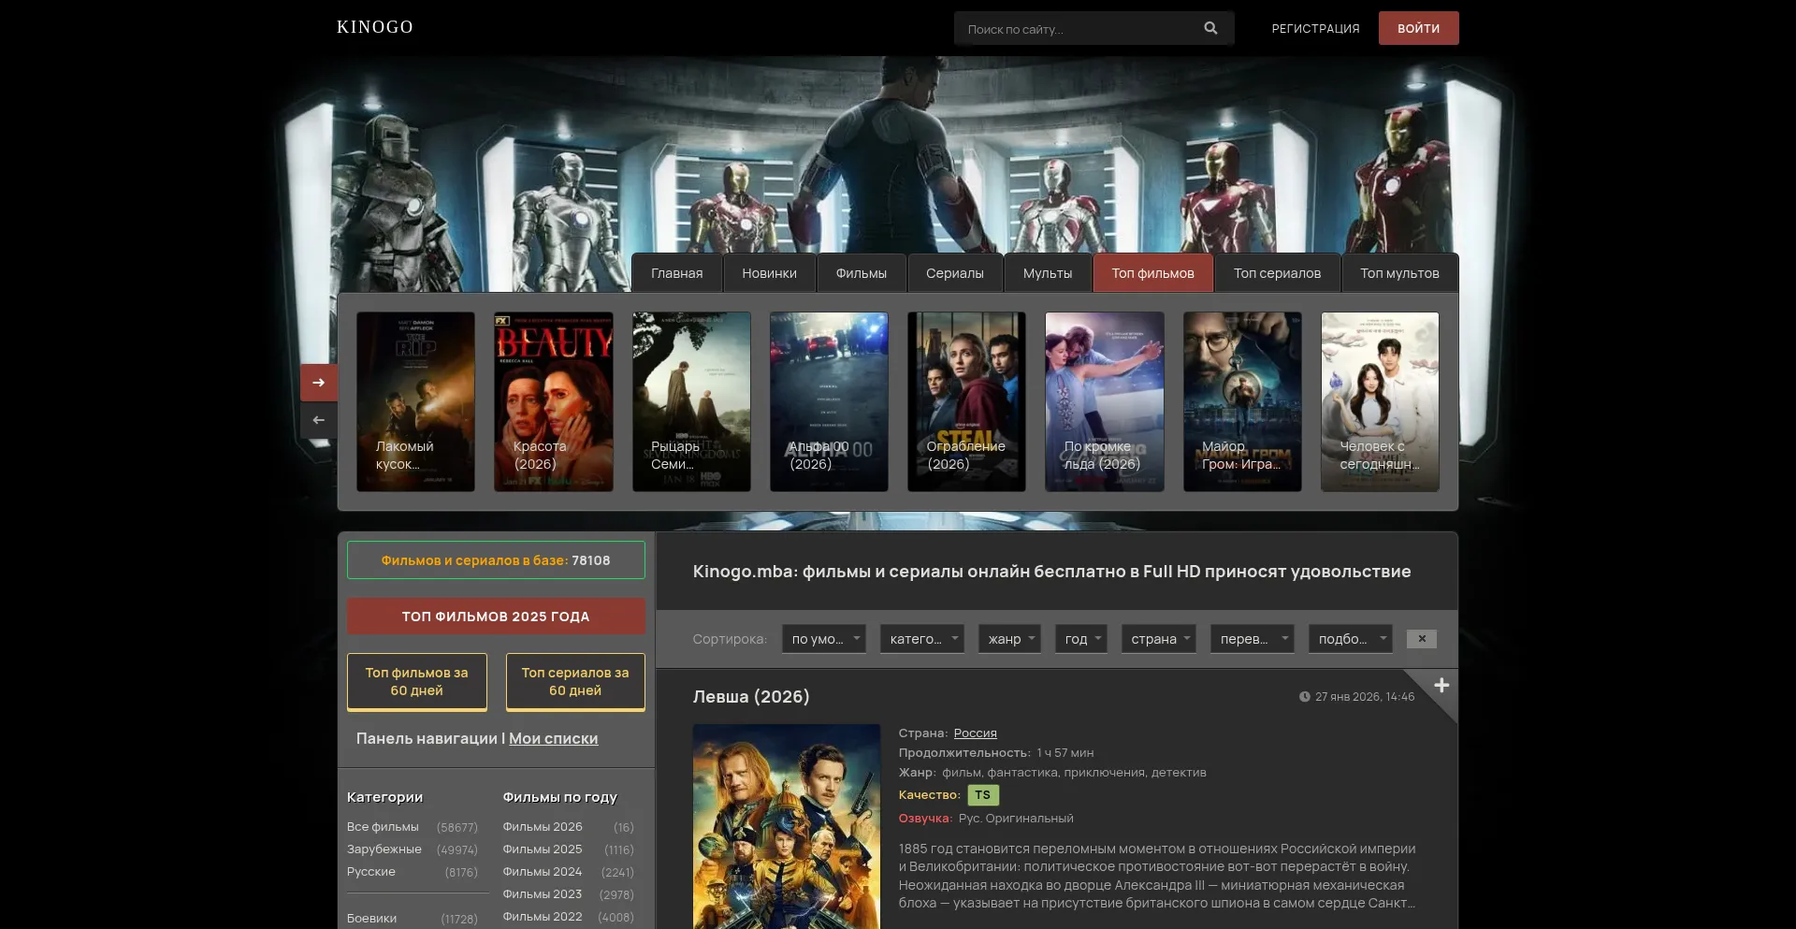Open the Красота (2026) poster
This screenshot has height=929, width=1796.
point(554,401)
